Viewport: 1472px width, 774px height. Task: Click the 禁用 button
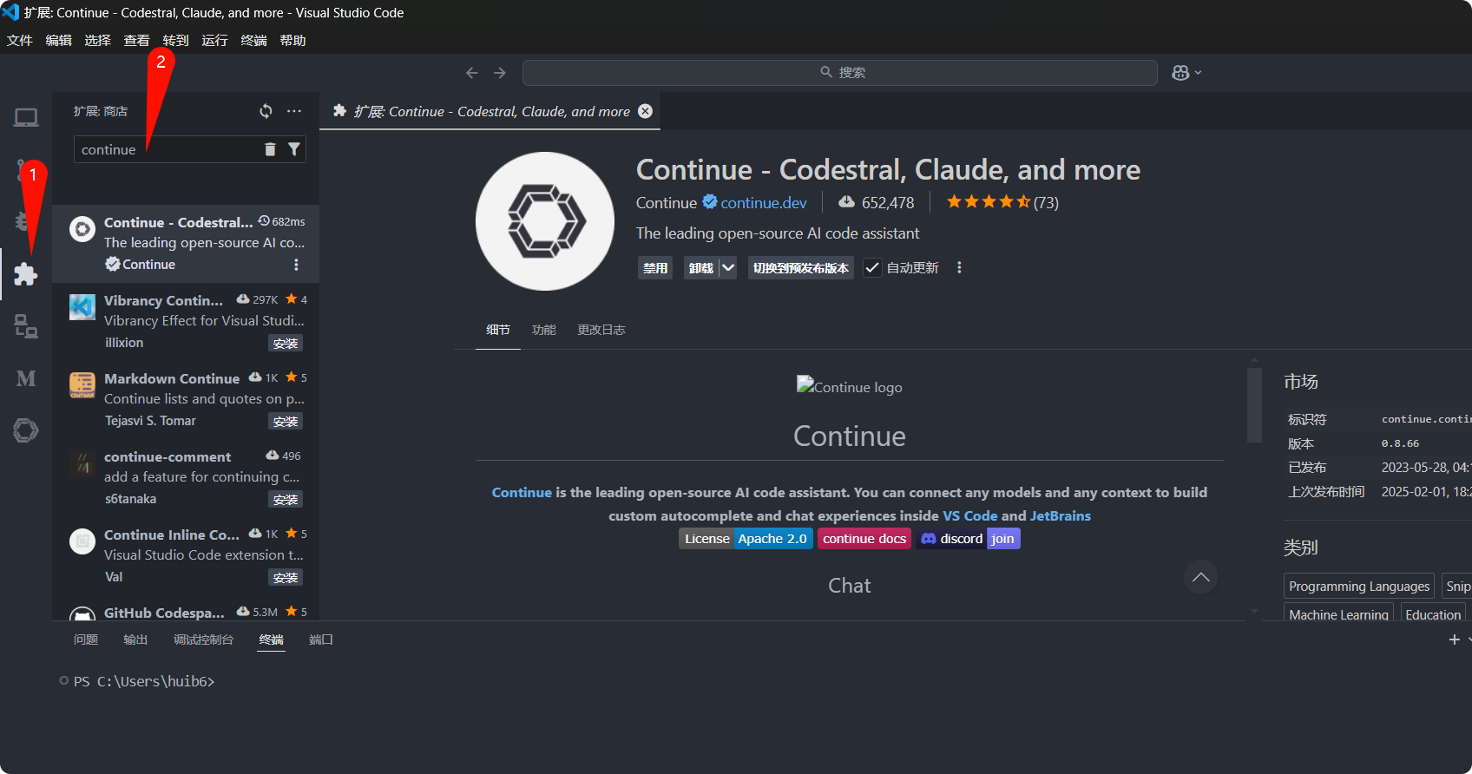coord(655,267)
